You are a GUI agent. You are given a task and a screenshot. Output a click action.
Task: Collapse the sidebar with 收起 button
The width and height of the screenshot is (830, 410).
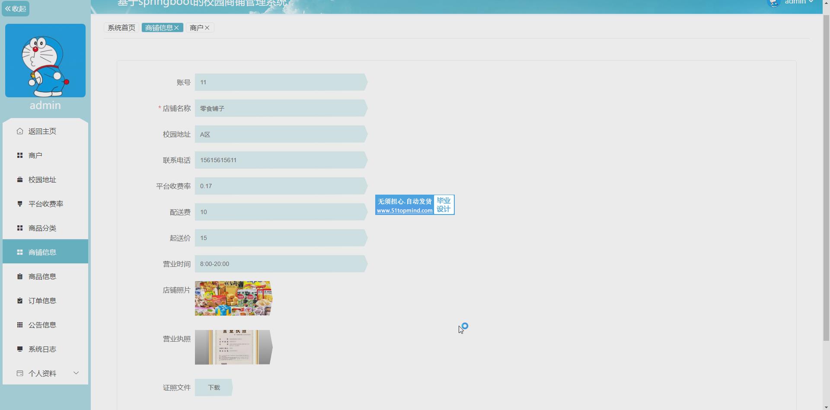[x=16, y=9]
